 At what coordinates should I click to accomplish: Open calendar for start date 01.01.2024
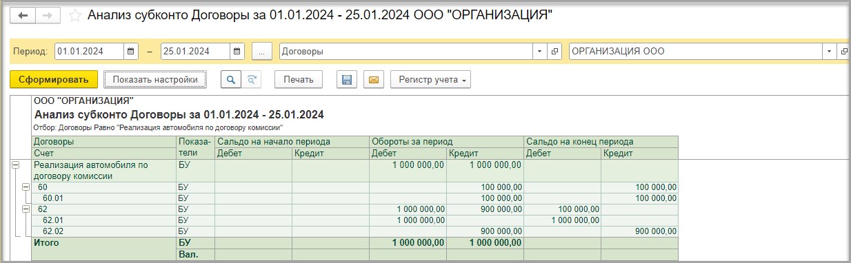point(132,51)
